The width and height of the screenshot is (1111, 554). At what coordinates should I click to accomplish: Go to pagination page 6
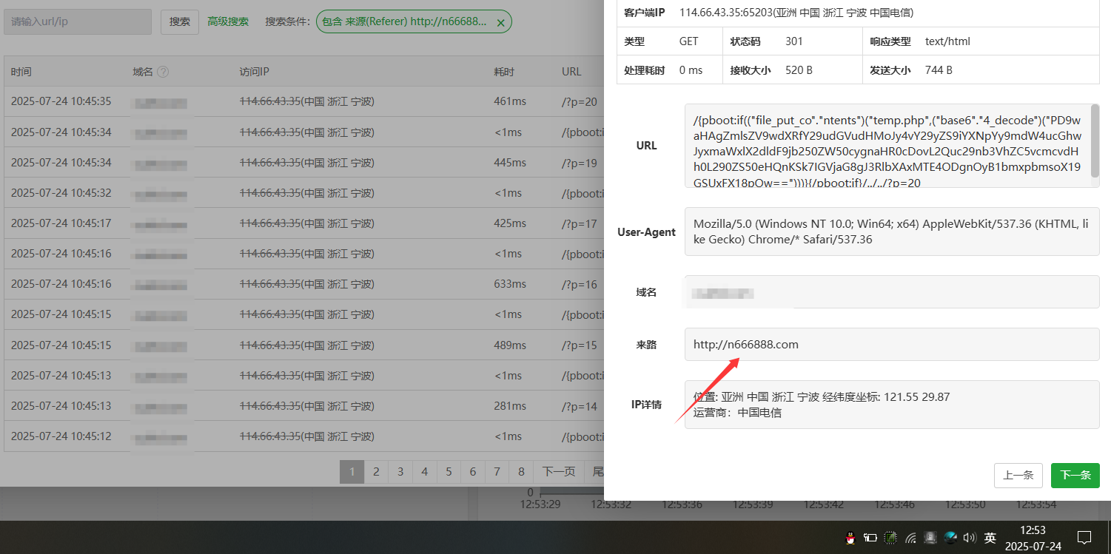coord(473,471)
